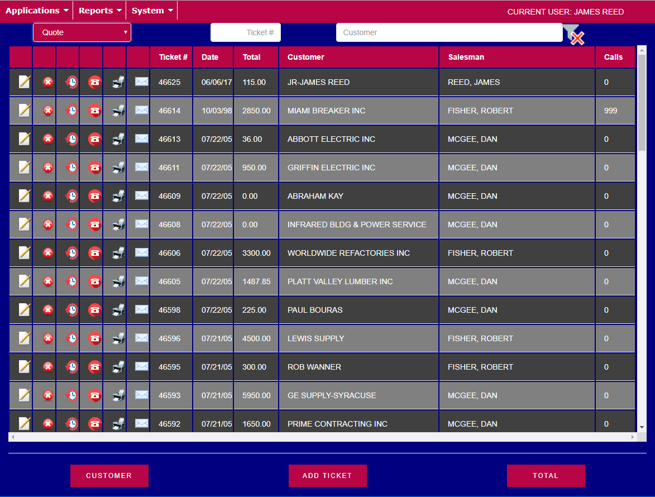This screenshot has height=497, width=655.
Task: Open history clock icon for ticket 46613
Action: click(71, 139)
